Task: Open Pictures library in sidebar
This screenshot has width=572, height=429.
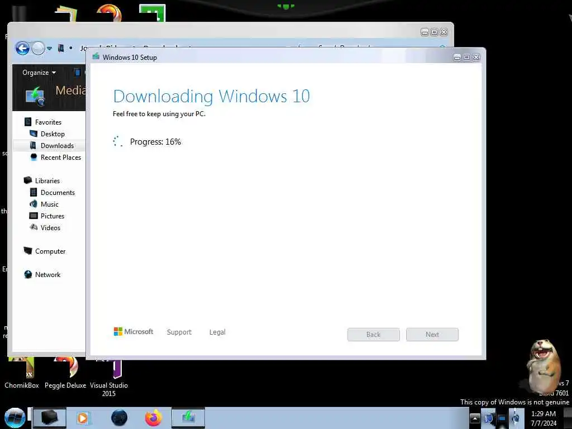Action: [x=53, y=216]
